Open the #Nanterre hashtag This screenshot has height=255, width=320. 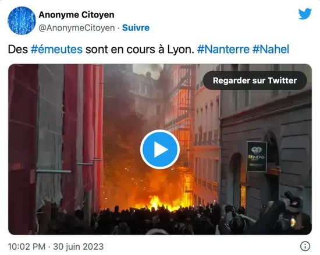223,50
